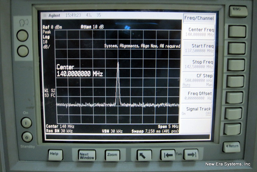Click the 'Atten 10 dB' readout
Viewport: 257px width, 172px height.
coord(92,27)
